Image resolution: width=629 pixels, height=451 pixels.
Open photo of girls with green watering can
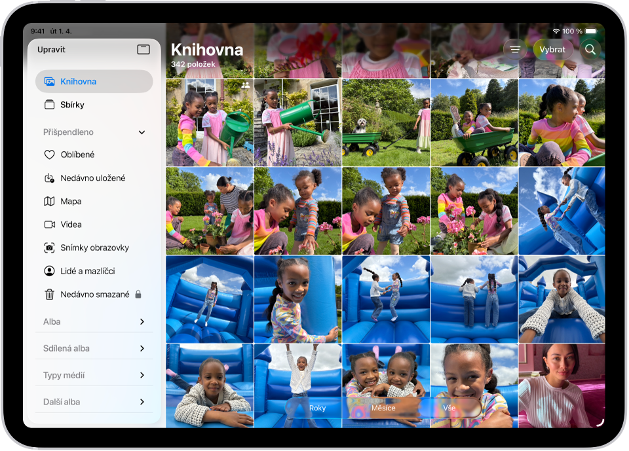[210, 122]
